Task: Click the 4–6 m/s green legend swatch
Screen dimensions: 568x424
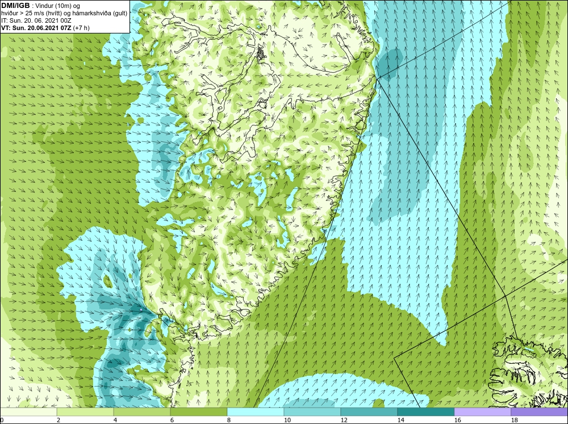Action: (x=142, y=412)
